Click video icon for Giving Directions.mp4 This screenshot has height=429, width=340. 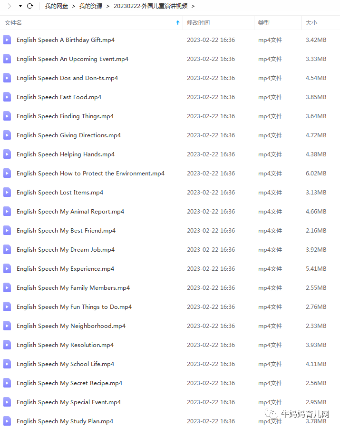tap(7, 135)
